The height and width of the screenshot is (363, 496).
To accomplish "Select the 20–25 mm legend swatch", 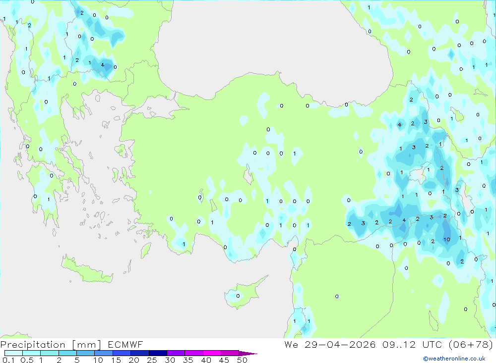I will point(139,353).
